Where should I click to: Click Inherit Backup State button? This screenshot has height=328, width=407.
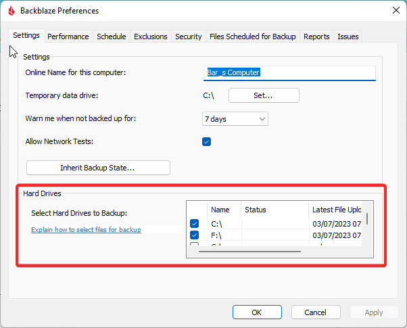[98, 168]
